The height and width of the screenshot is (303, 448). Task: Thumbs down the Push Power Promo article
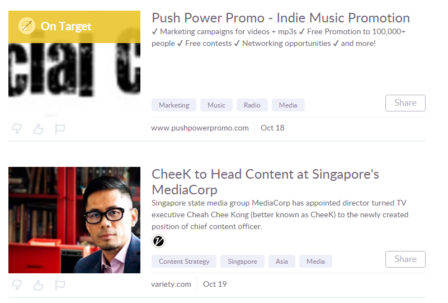(17, 129)
